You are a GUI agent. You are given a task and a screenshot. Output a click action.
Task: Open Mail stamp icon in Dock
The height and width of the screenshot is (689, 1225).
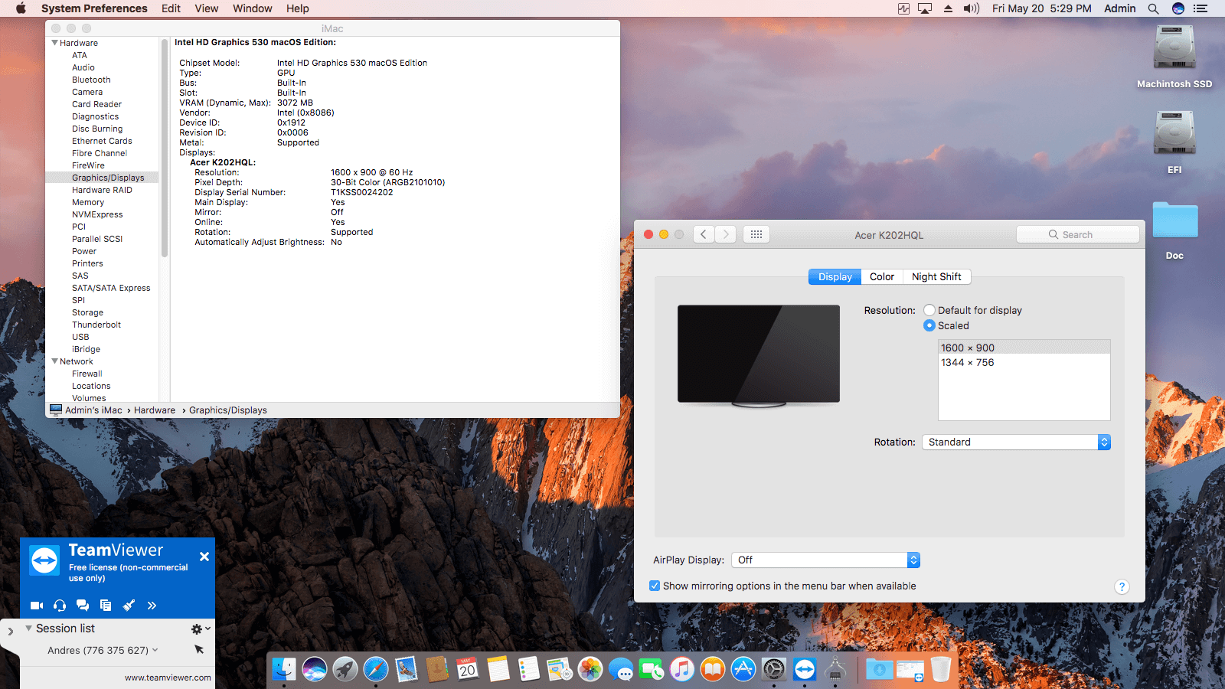coord(407,670)
